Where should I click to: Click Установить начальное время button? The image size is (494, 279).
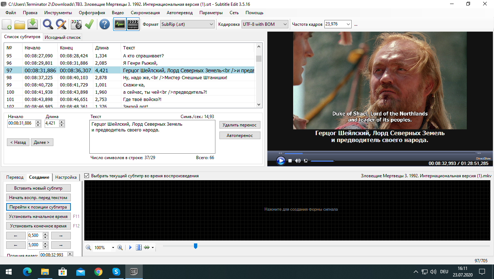pos(39,217)
